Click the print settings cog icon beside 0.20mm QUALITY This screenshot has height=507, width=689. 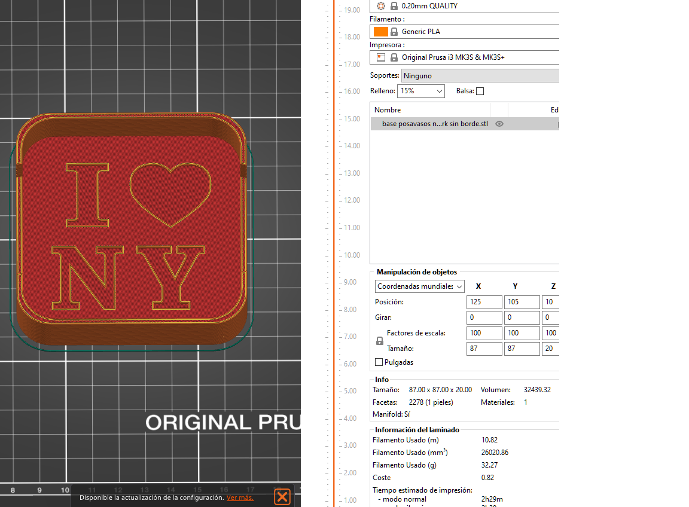coord(381,6)
